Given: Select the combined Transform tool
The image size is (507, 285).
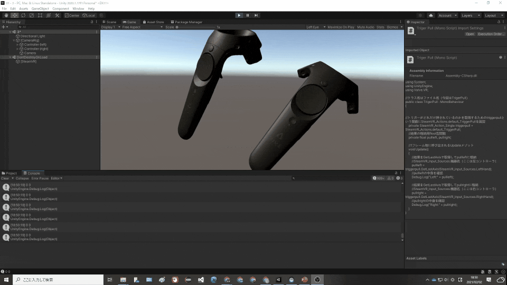Looking at the screenshot, I should (x=49, y=15).
